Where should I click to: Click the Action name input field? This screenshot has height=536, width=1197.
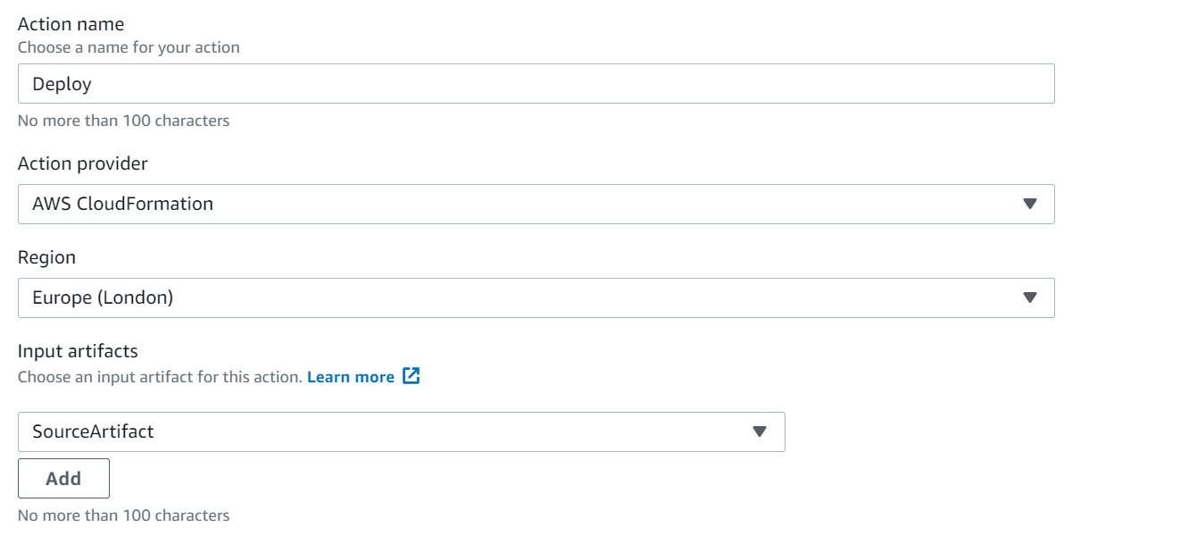click(536, 84)
